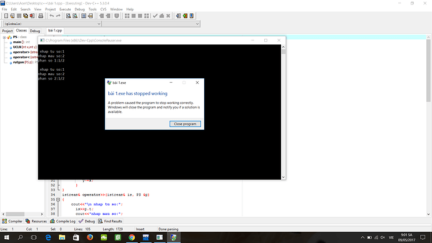
Task: Click the Undo arrow icon
Action: [x=51, y=16]
